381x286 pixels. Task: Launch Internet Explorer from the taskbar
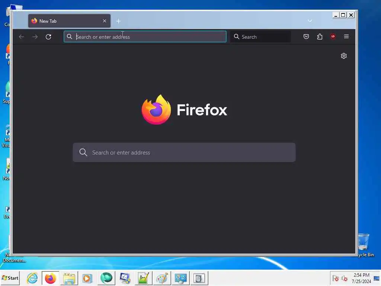pyautogui.click(x=32, y=278)
